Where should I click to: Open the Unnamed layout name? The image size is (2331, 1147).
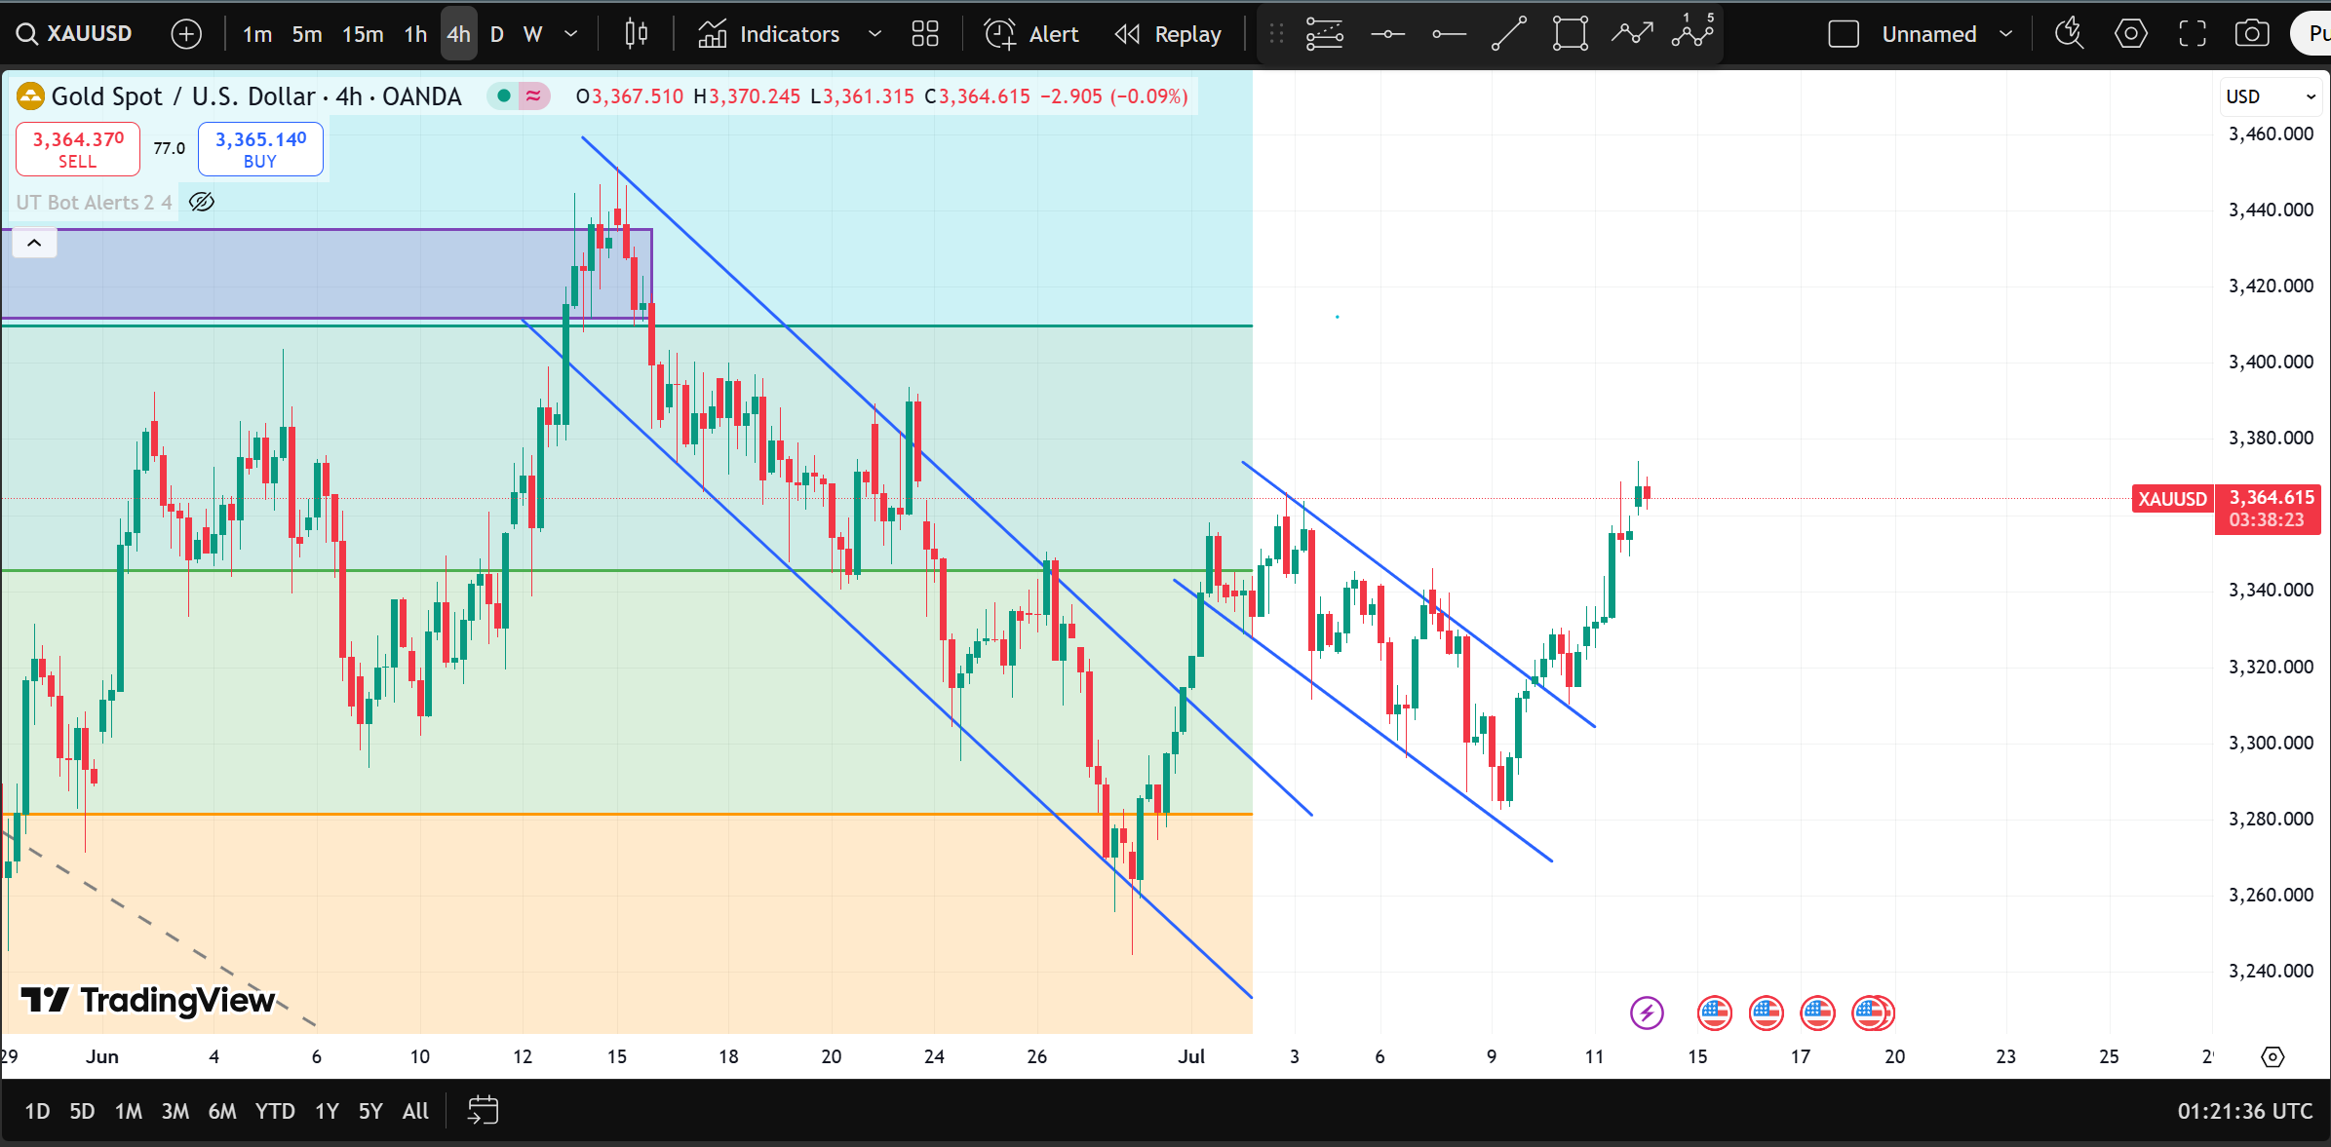click(x=1928, y=34)
